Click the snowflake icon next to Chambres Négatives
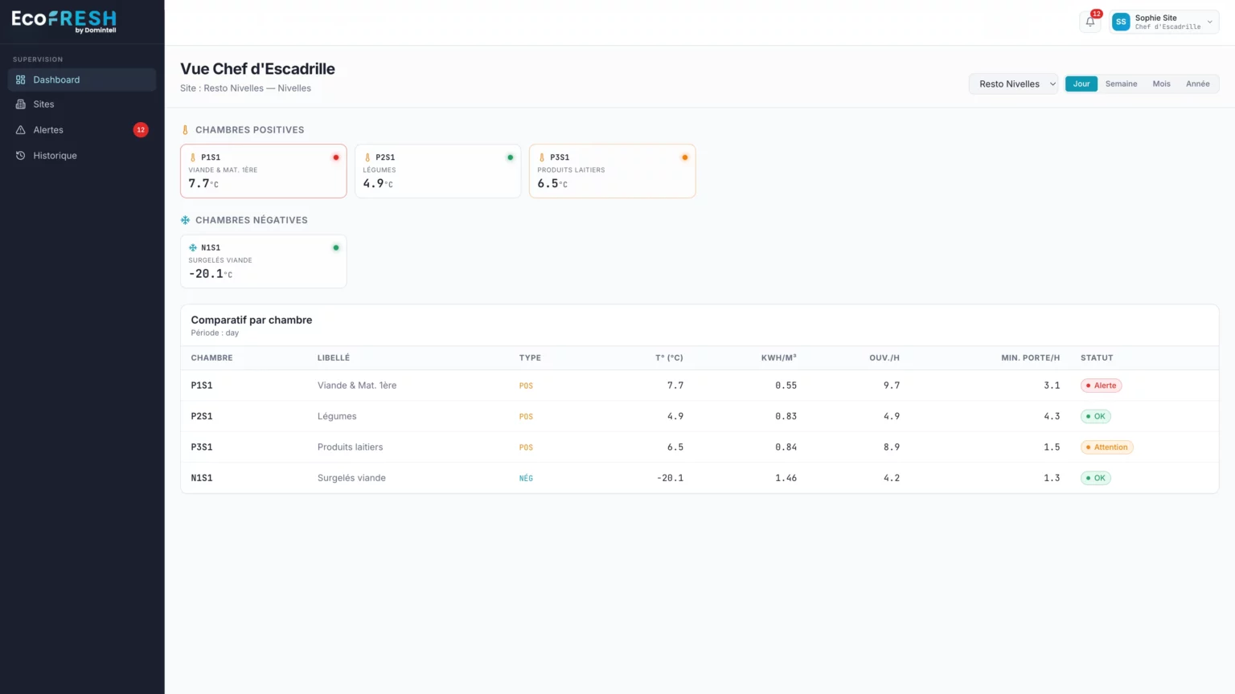The image size is (1235, 694). pos(185,220)
